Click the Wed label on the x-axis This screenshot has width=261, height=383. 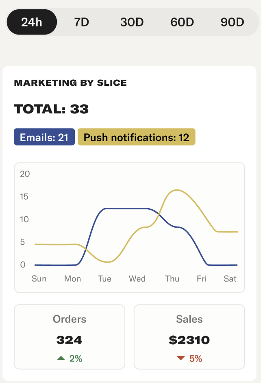coord(137,279)
